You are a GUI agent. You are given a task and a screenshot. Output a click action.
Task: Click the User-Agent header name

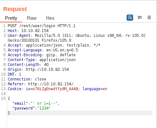pos(19,36)
